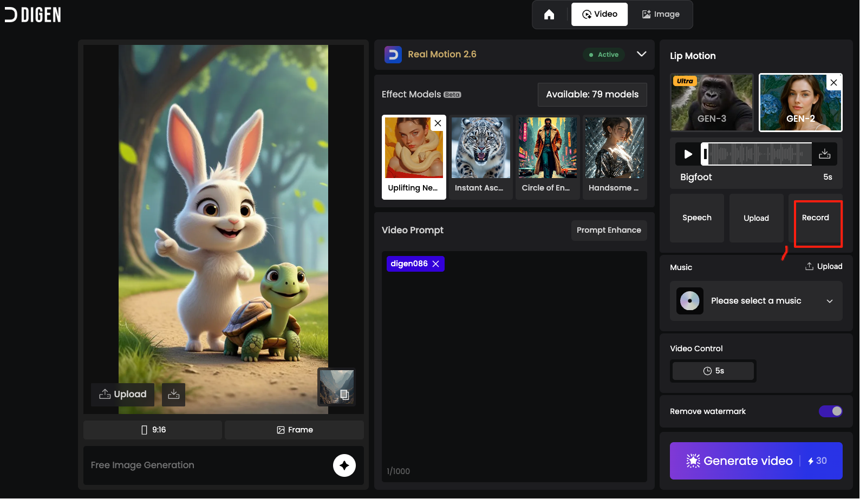The image size is (860, 499).
Task: Choose the Instant Asc... snow leopard effect
Action: coord(480,157)
